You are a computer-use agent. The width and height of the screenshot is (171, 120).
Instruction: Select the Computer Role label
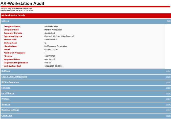coord(11,30)
